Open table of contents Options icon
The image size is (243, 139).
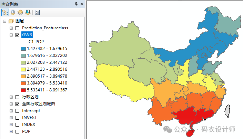(37, 12)
